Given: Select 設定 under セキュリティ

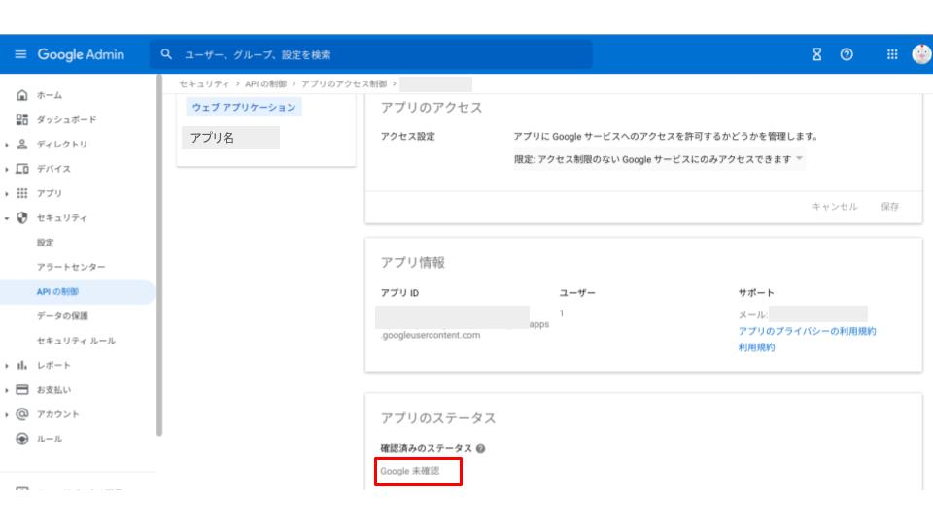Looking at the screenshot, I should 46,243.
